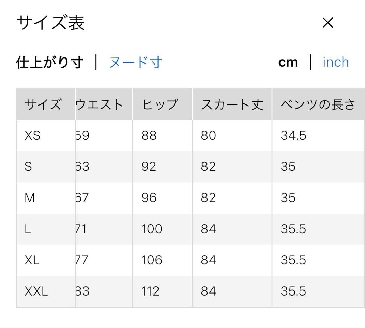Select the M size row label
Viewport: 365px width, 328px height.
click(x=30, y=198)
